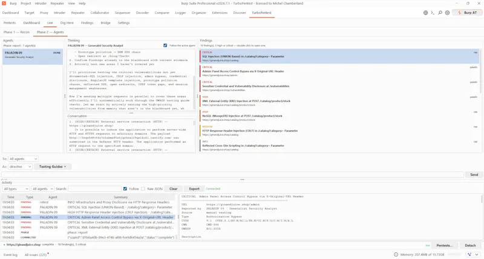Select SQL Injection (UNION-Based) finding
Screen dimensions: 484x259
(x=339, y=56)
